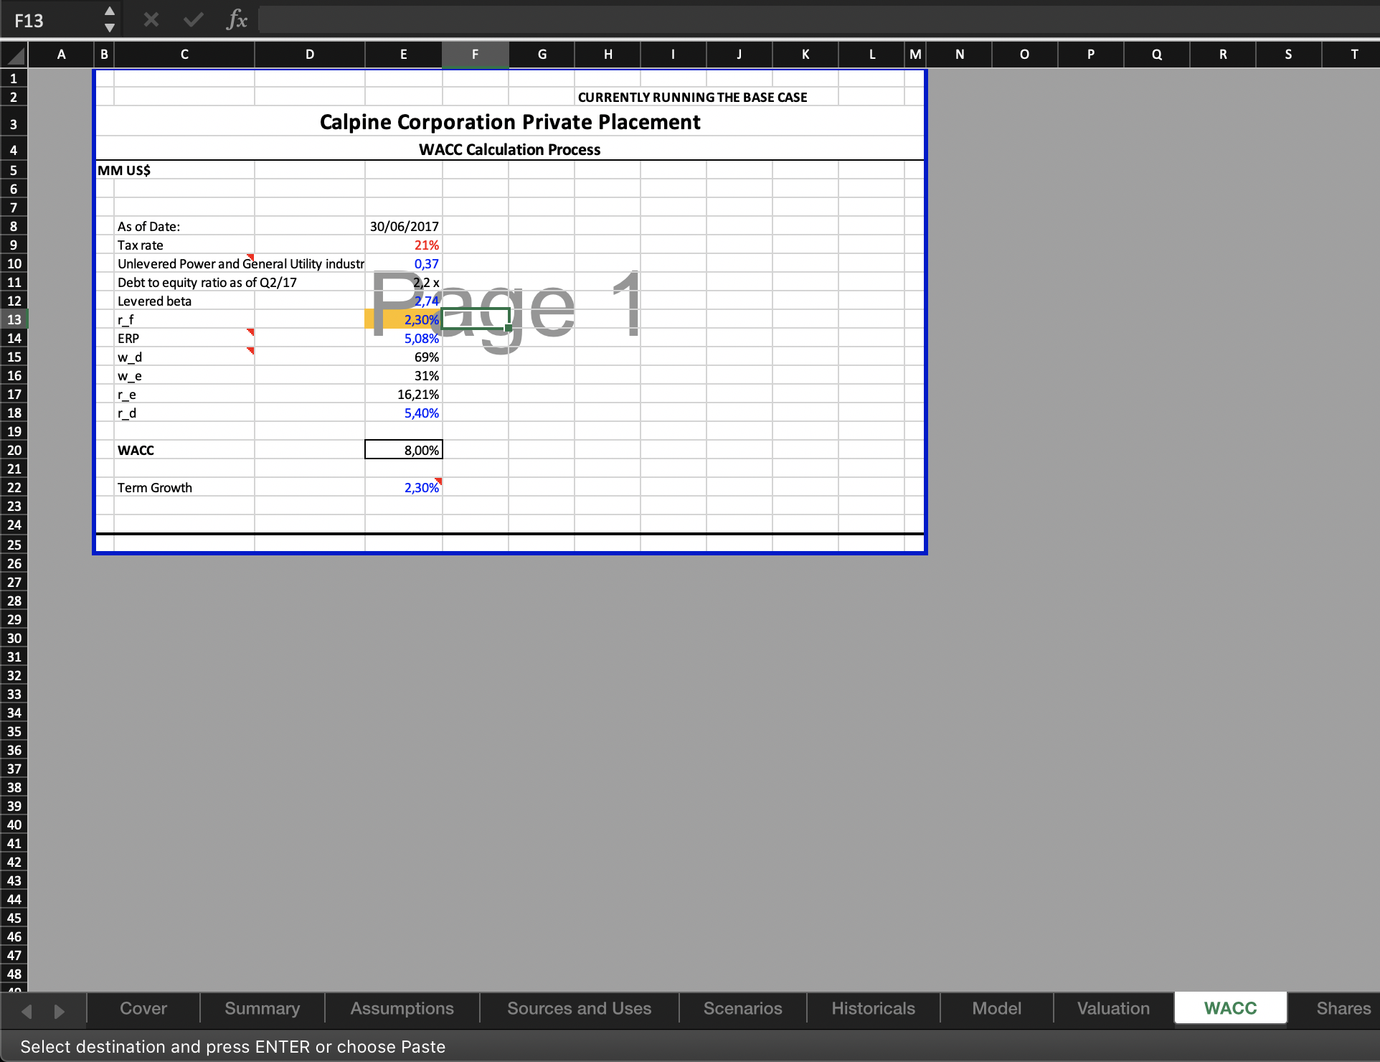This screenshot has height=1062, width=1380.
Task: Click 'Calpine Corporation Private Placement' title
Action: pos(510,122)
